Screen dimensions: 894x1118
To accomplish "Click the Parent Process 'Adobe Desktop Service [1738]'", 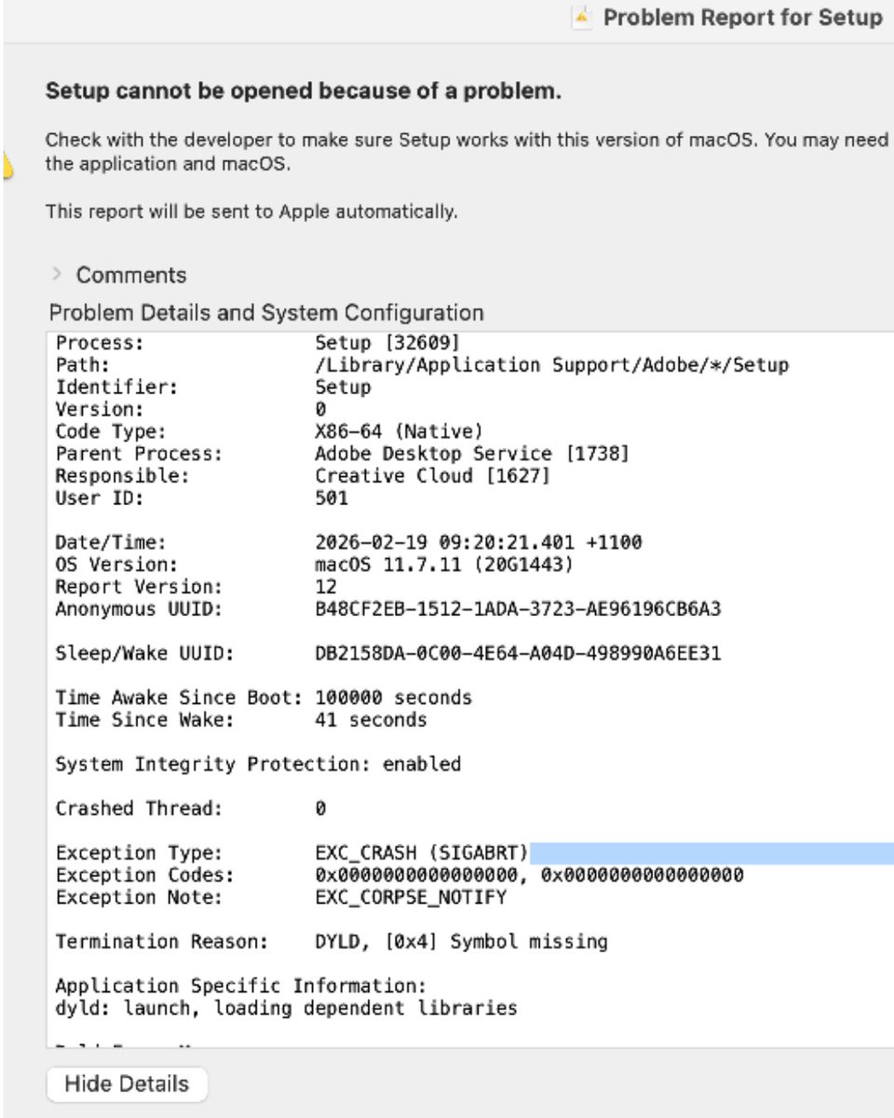I will pos(472,454).
